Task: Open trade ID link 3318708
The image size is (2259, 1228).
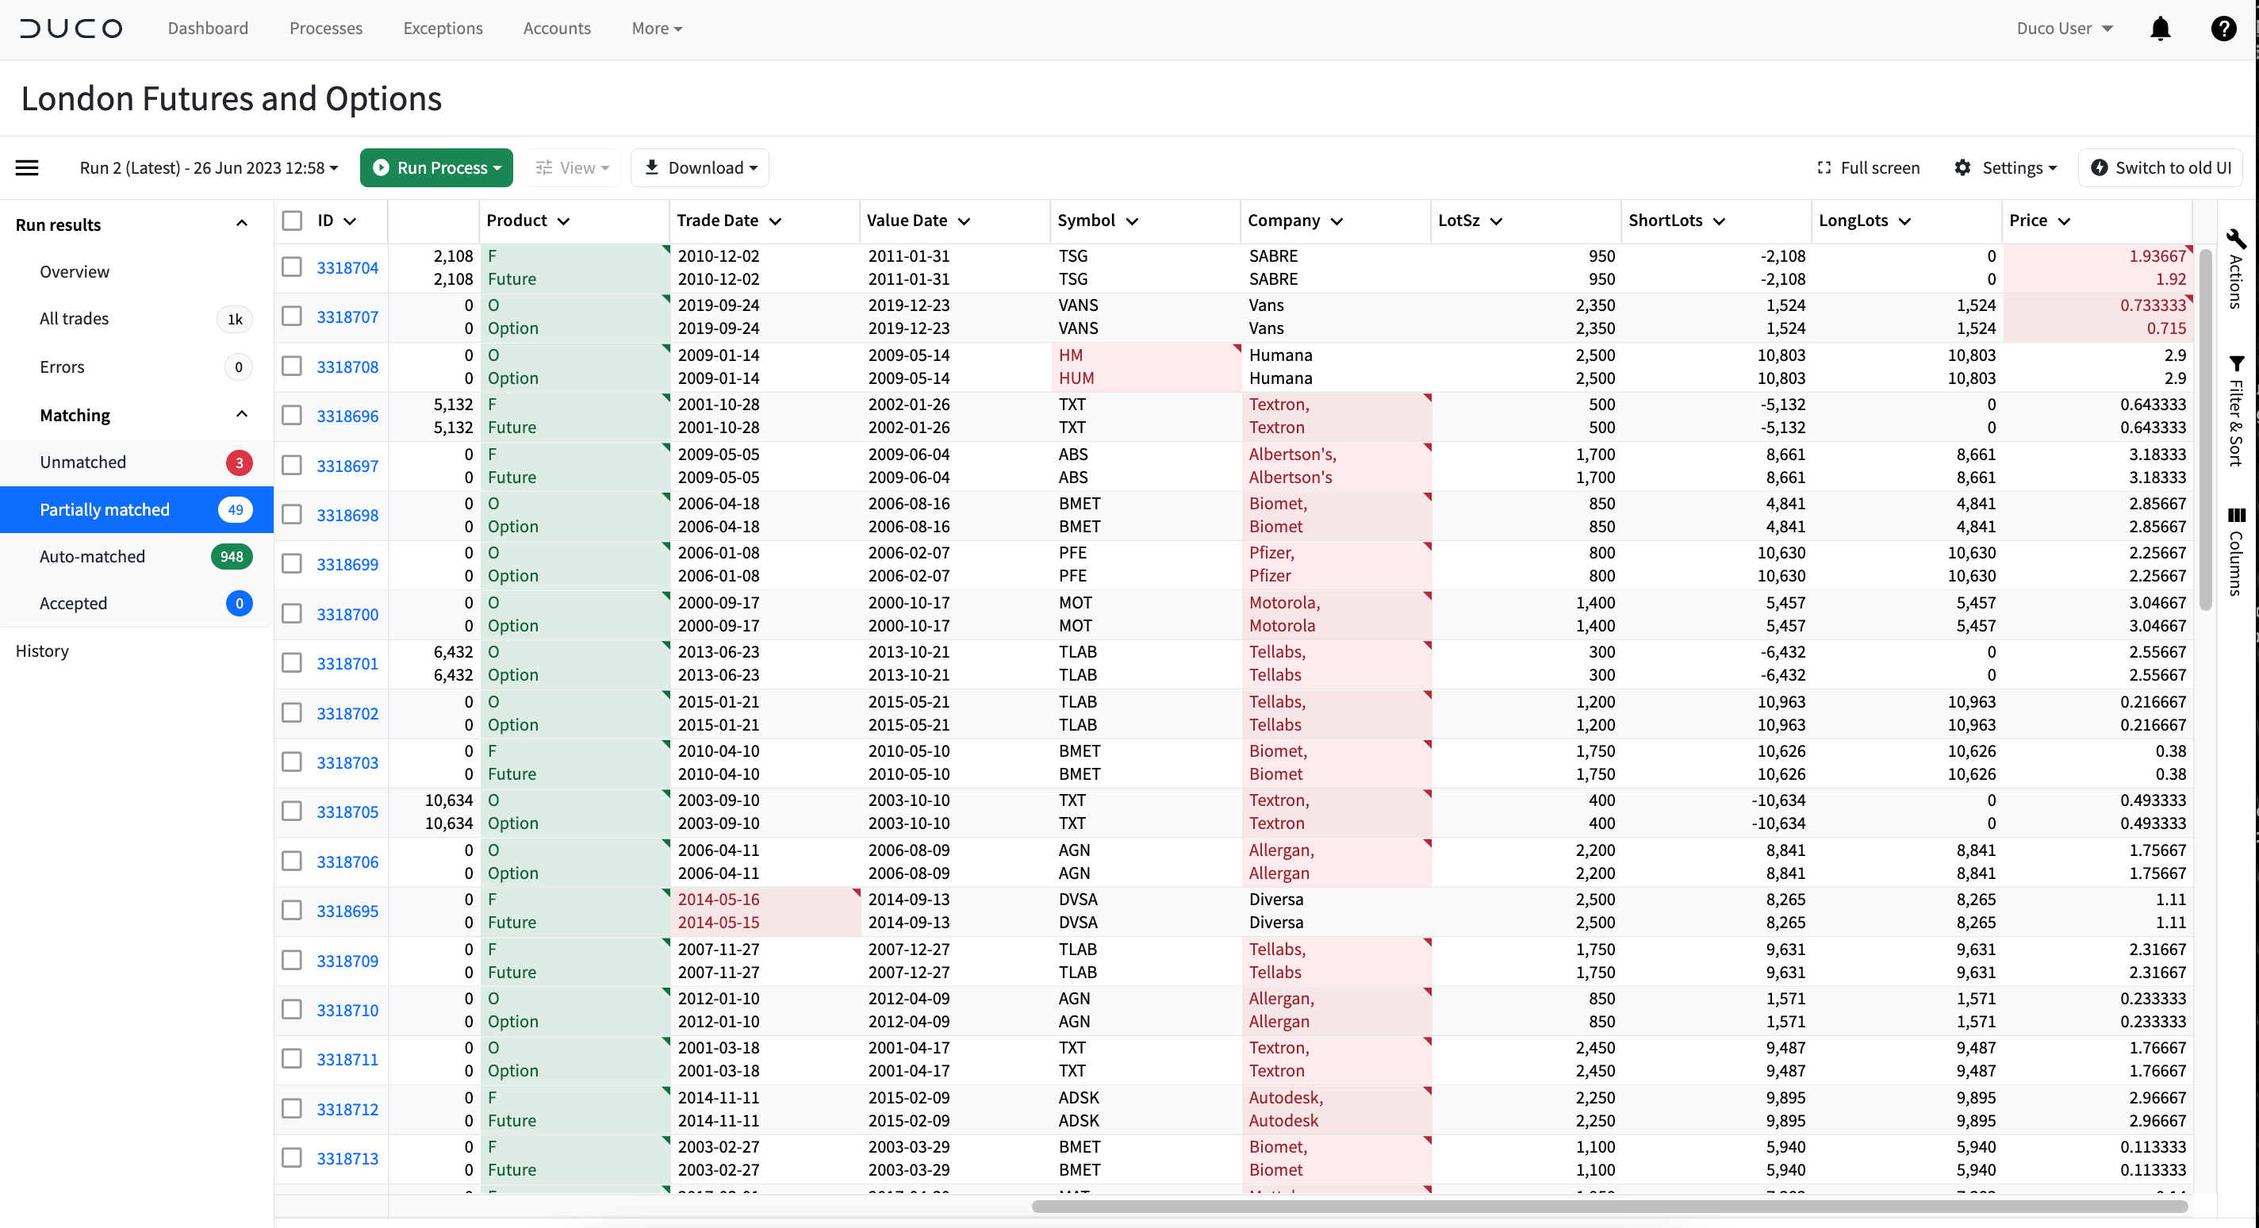Action: tap(347, 366)
